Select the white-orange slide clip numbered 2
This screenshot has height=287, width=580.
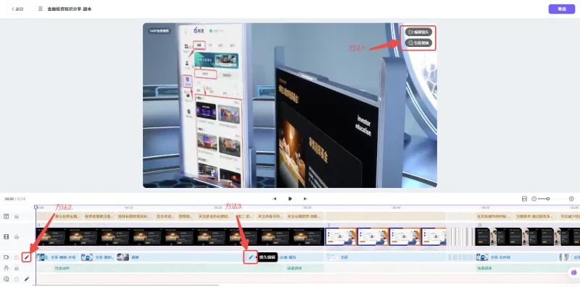[386, 237]
